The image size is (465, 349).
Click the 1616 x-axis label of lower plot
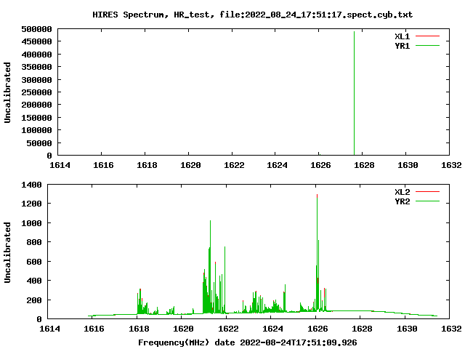(94, 329)
